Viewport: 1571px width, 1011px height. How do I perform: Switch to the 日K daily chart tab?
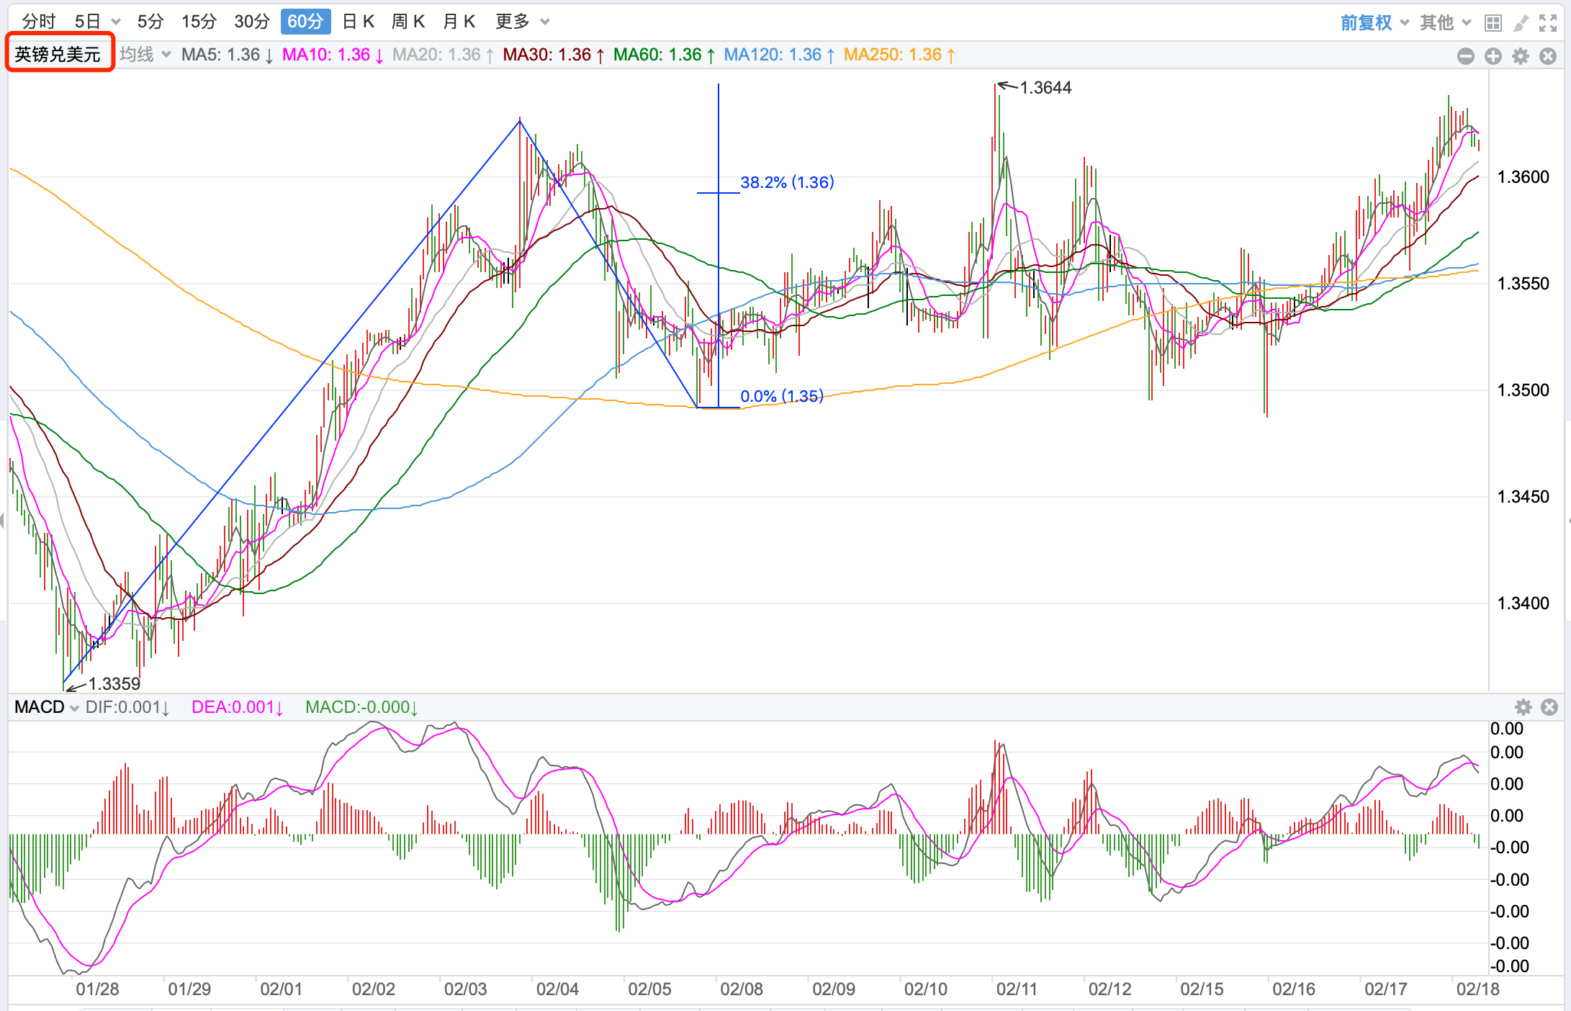click(x=358, y=22)
